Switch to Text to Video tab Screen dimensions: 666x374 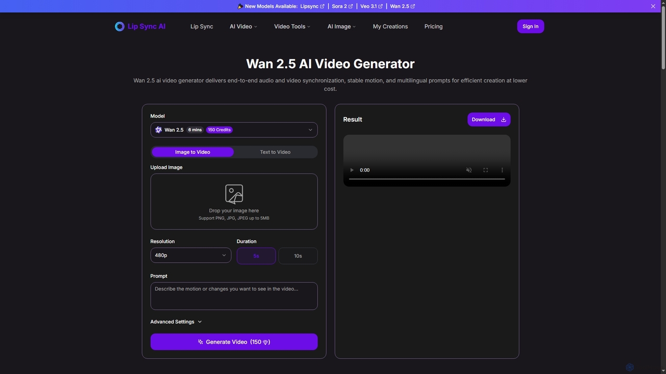(275, 152)
